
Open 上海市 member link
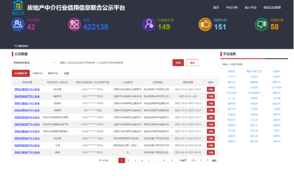click(277, 109)
